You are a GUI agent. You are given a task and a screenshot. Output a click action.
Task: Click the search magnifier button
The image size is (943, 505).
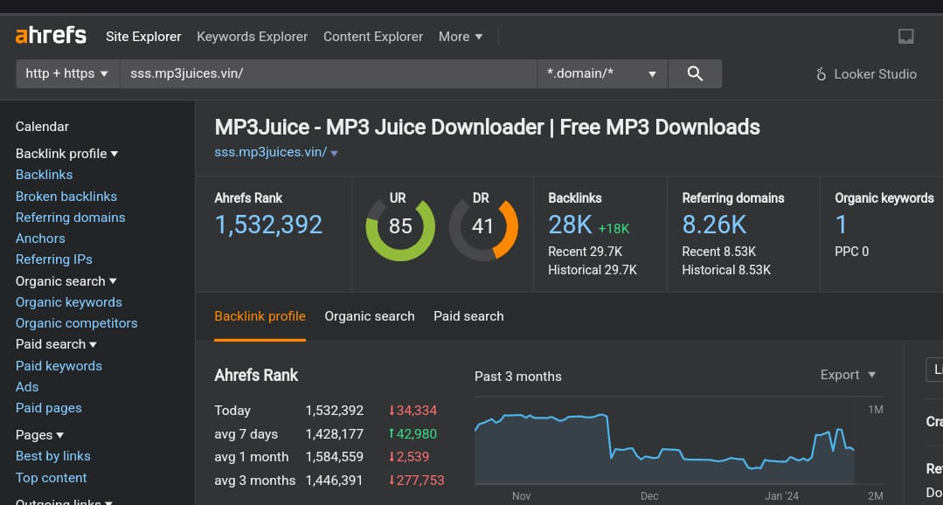click(695, 74)
